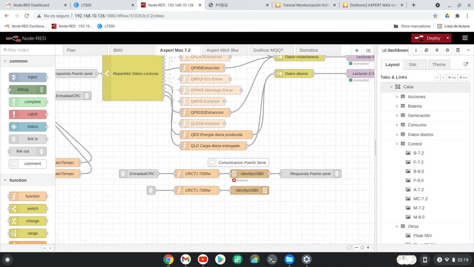This screenshot has height=267, width=474.
Task: Expand the Bateria group
Action: coord(397,106)
